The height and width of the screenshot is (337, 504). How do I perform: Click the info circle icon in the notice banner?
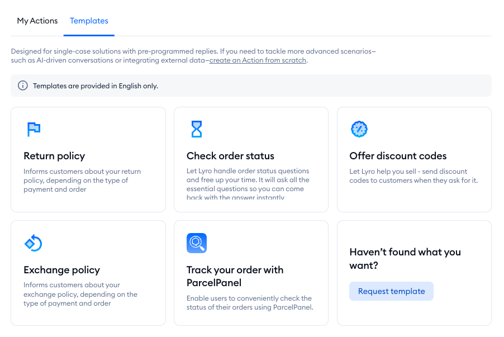[x=22, y=86]
